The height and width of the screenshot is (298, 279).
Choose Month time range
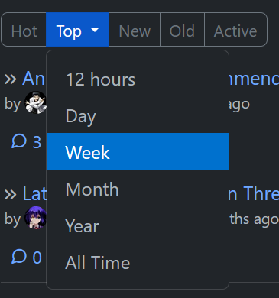click(138, 189)
